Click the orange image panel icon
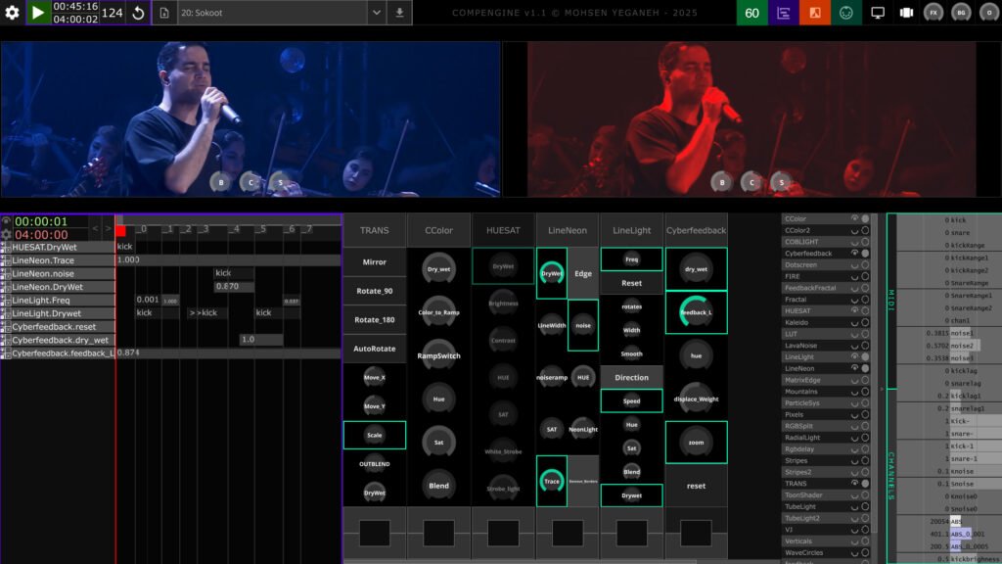Viewport: 1002px width, 564px height. pos(813,13)
